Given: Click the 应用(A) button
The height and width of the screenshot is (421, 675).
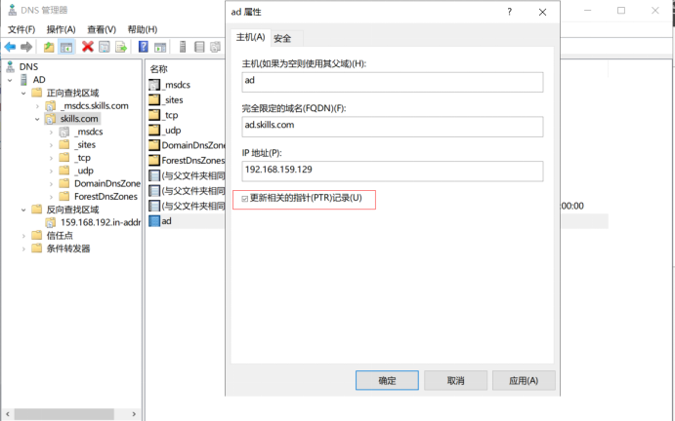Looking at the screenshot, I should coord(524,380).
